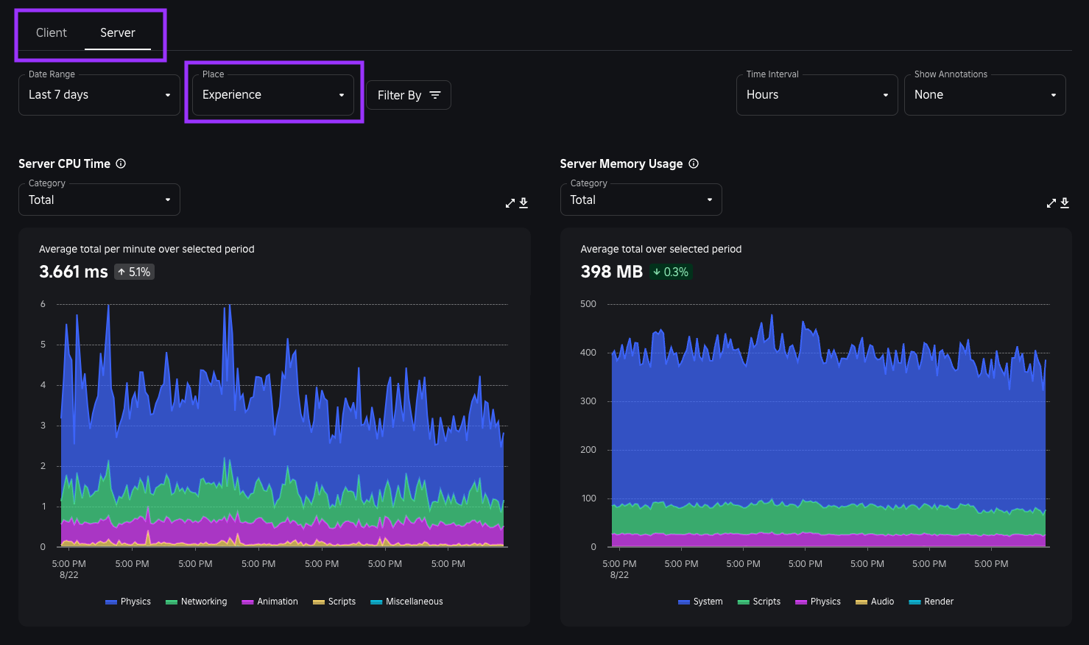The image size is (1089, 645).
Task: Click the info icon beside Server Memory Usage
Action: click(694, 163)
